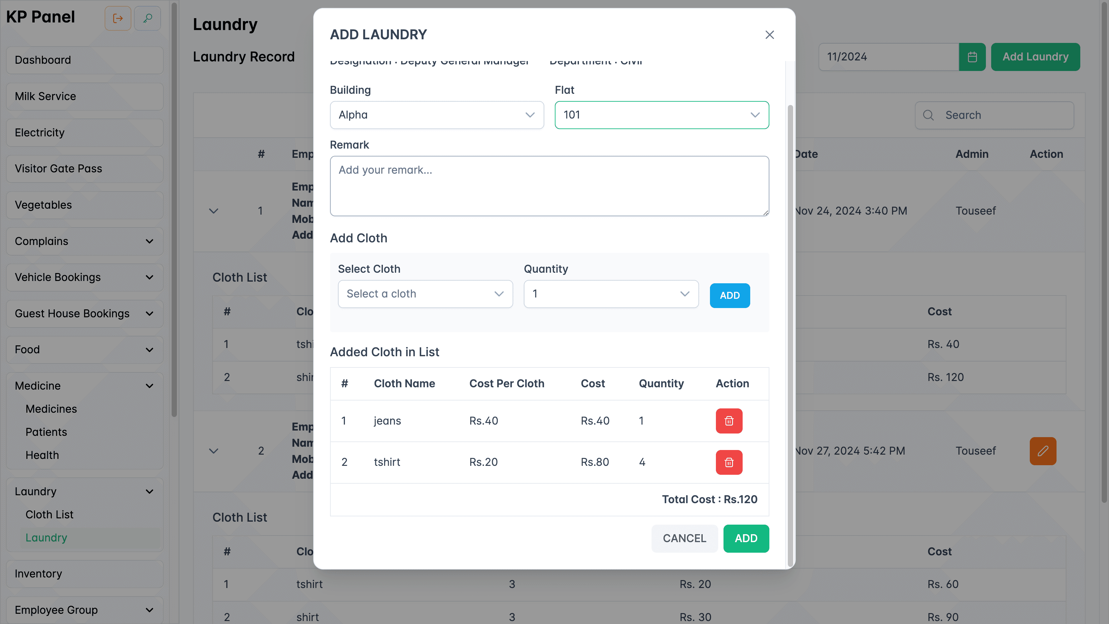Click the blue ADD button next to Quantity
This screenshot has height=624, width=1109.
[729, 295]
